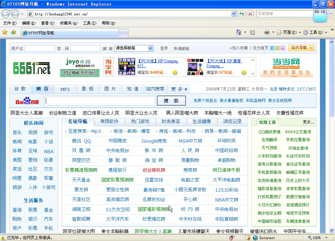This screenshot has height=241, width=335.
Task: Select the pink page theme swatch
Action: coord(283,48)
